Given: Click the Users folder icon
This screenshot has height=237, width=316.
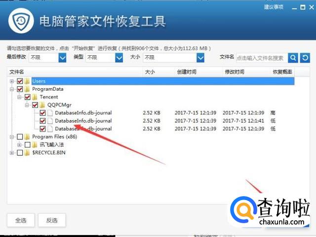Looking at the screenshot, I should tap(27, 81).
